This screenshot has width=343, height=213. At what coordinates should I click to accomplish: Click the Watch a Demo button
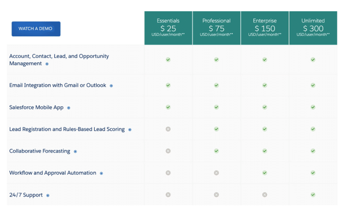[36, 29]
